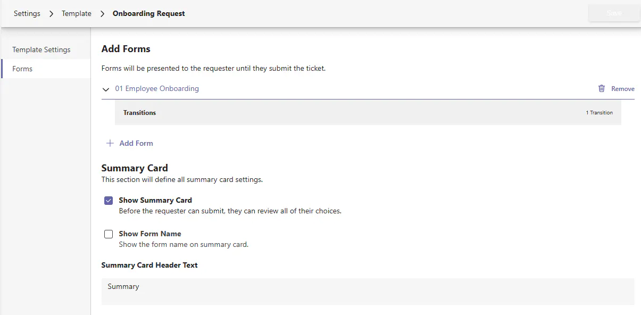Open the Template Settings tab
Image resolution: width=641 pixels, height=315 pixels.
point(41,49)
